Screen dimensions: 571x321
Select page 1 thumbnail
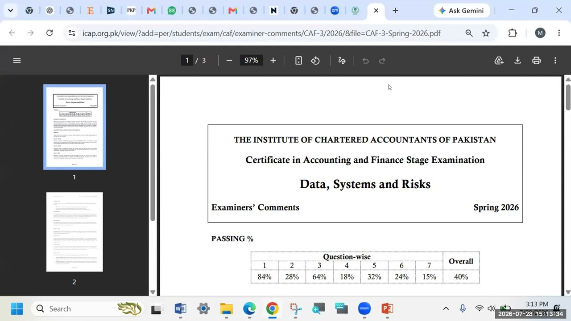pyautogui.click(x=74, y=127)
